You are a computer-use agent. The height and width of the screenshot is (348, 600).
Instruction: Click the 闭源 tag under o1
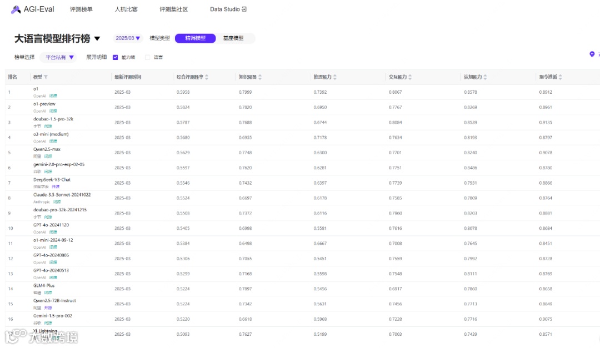[53, 96]
